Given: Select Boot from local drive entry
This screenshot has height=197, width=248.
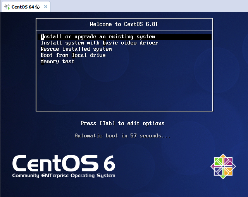Looking at the screenshot, I should pos(73,55).
